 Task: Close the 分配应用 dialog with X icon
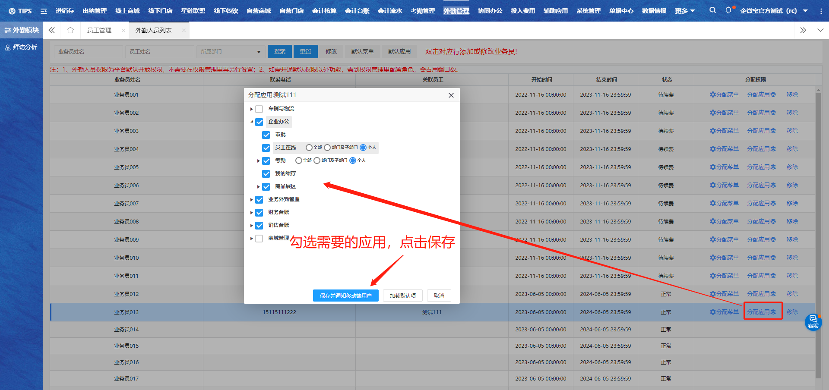click(451, 95)
